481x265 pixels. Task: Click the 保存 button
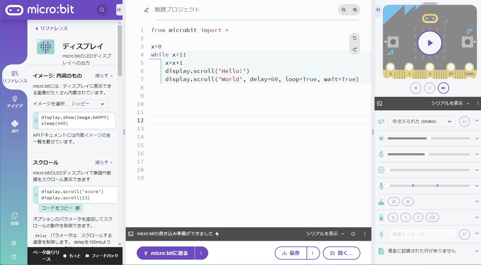coord(291,253)
